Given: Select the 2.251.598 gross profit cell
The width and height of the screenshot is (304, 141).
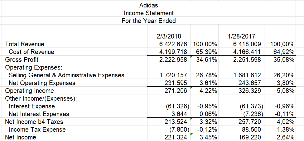Looking at the screenshot, I should point(247,60).
